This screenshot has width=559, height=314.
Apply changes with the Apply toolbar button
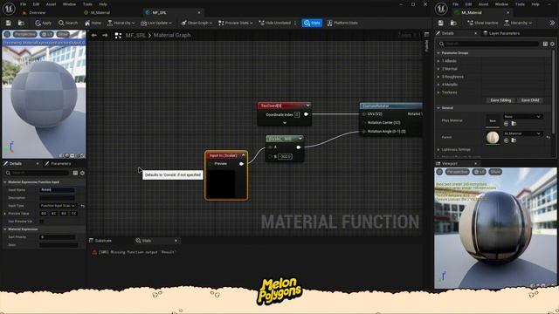43,23
